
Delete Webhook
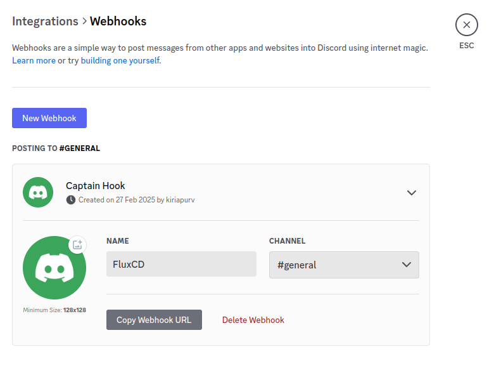[253, 320]
